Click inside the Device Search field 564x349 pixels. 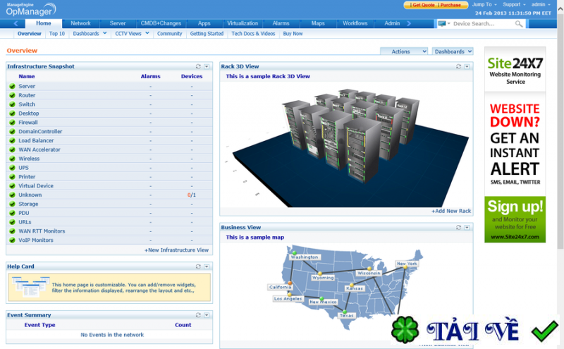(482, 24)
